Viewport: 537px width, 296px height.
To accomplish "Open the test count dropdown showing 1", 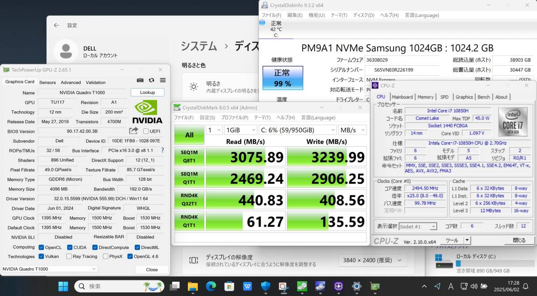I will point(214,130).
